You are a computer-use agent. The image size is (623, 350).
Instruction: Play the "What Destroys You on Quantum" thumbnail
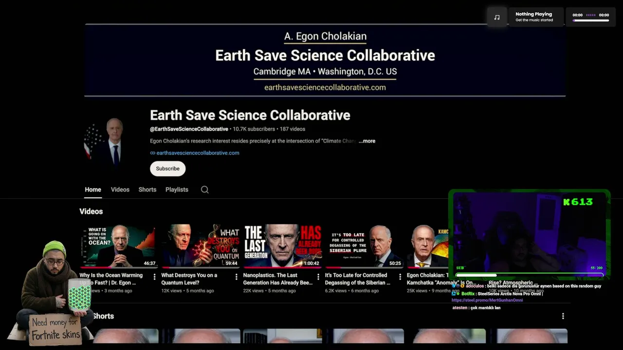coord(201,246)
